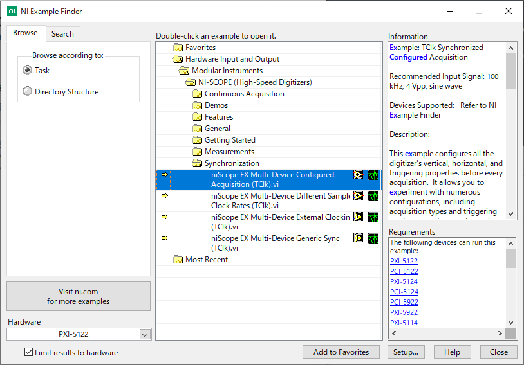Open the Hardware dropdown arrow

pos(145,334)
